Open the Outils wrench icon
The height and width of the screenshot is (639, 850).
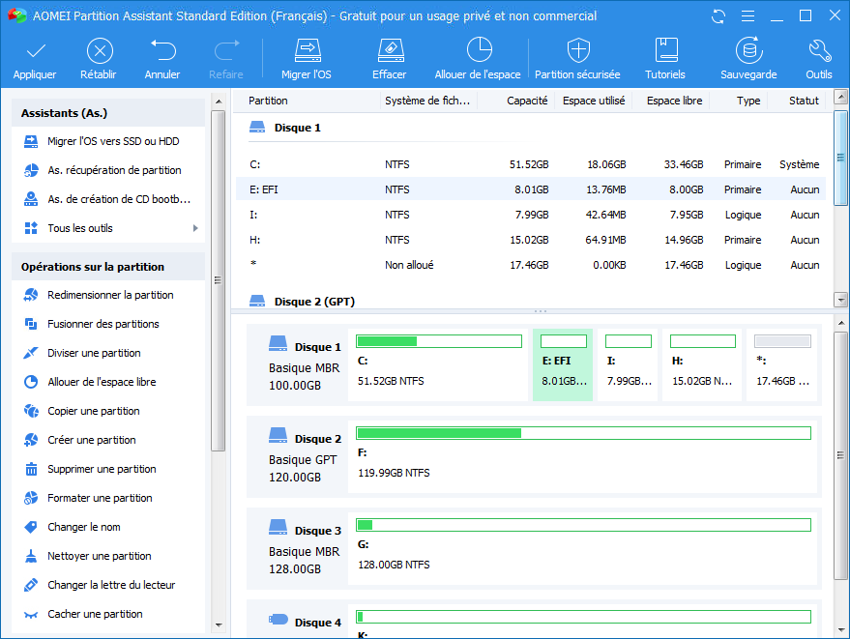(818, 51)
